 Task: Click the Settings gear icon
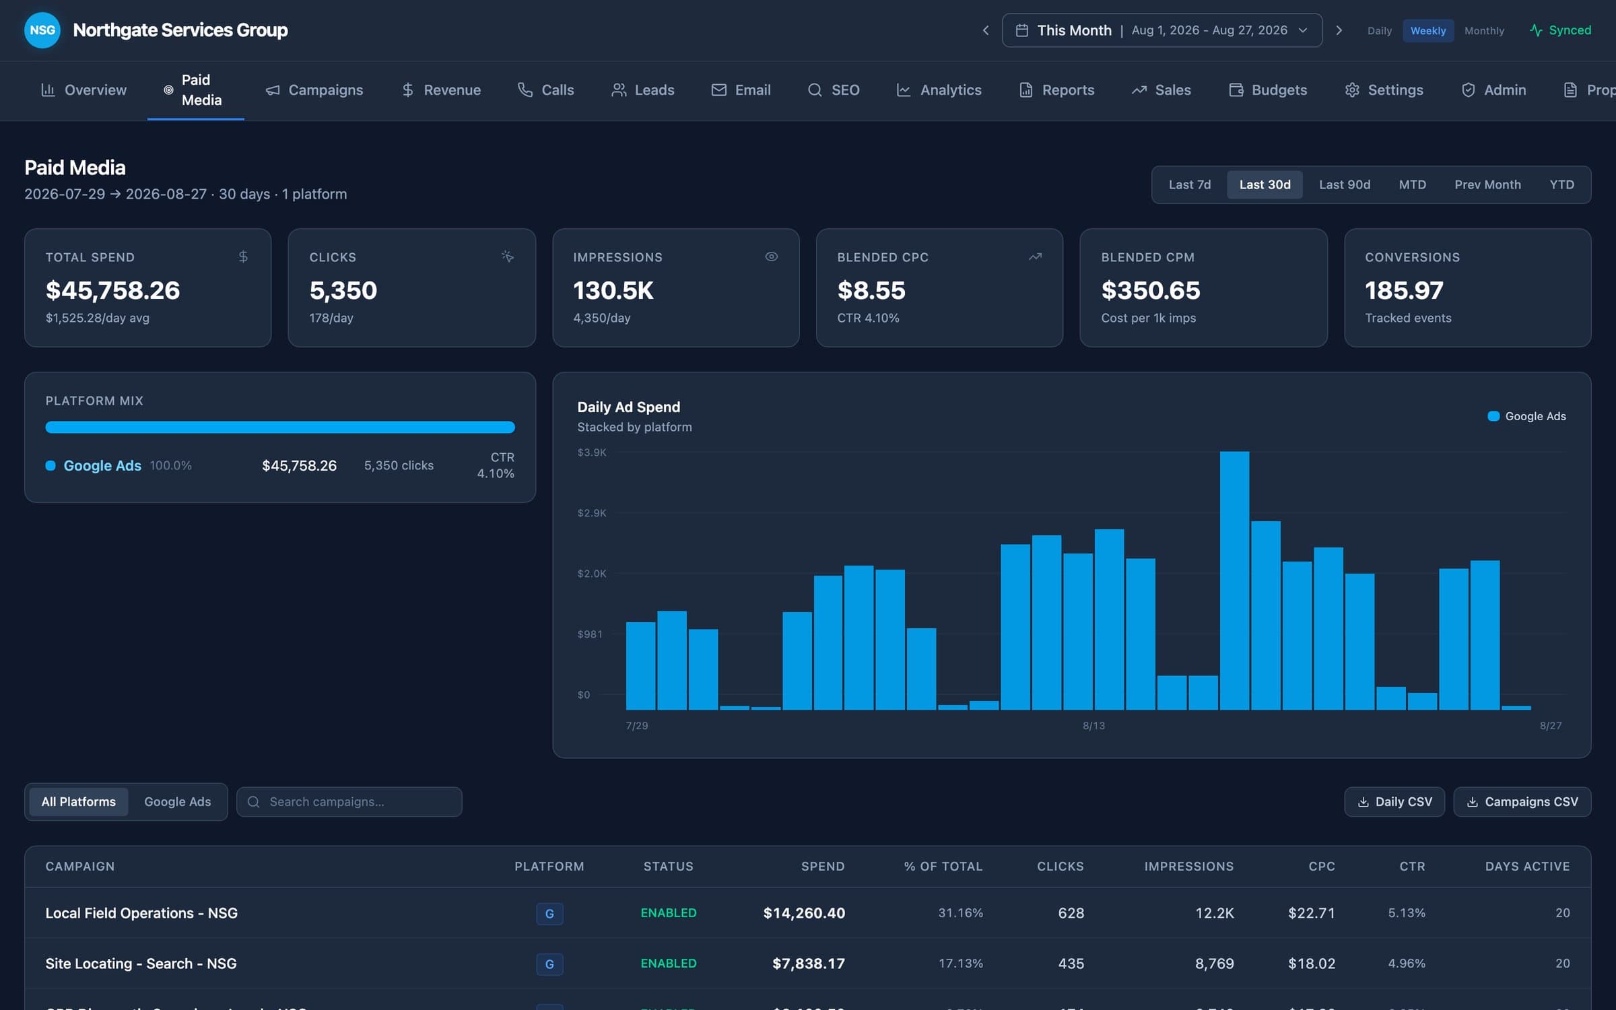click(1352, 90)
